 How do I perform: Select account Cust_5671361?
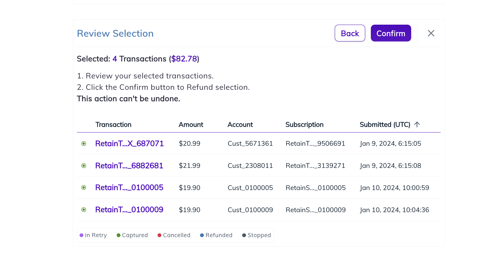250,144
